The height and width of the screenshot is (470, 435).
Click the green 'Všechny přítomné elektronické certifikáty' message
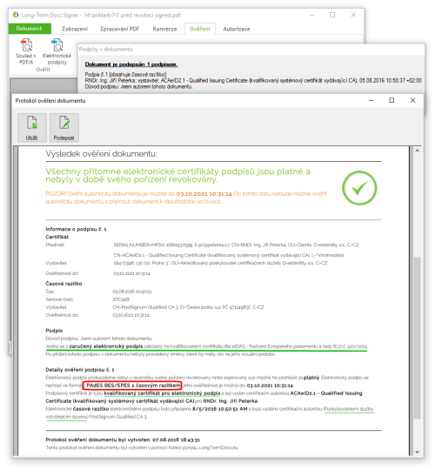click(x=178, y=175)
